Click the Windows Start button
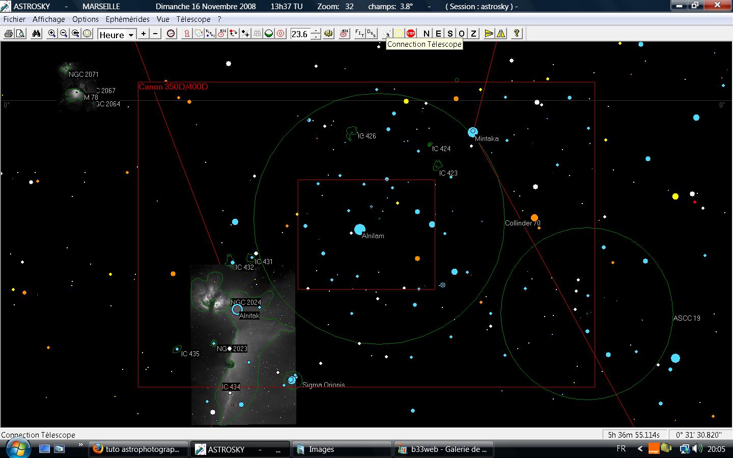 (18, 448)
